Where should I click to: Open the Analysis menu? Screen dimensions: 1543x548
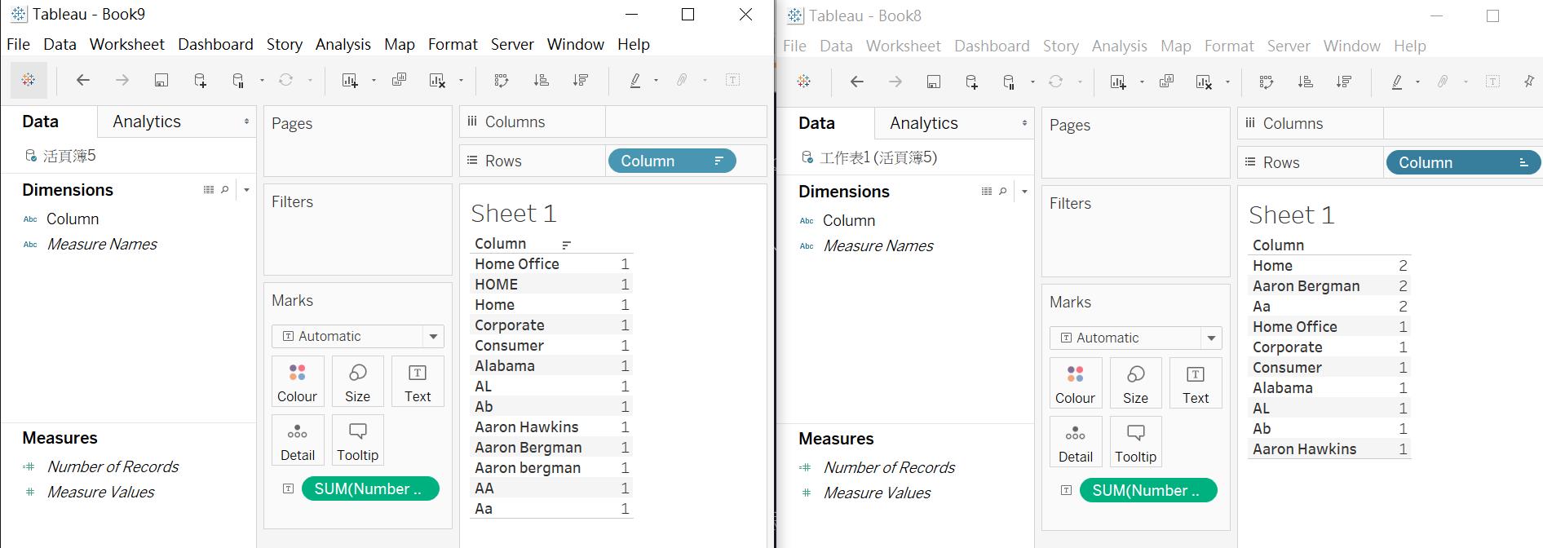coord(343,44)
